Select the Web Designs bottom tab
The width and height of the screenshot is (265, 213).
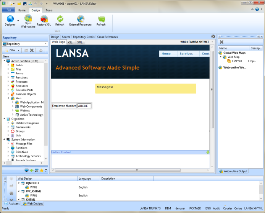click(33, 203)
